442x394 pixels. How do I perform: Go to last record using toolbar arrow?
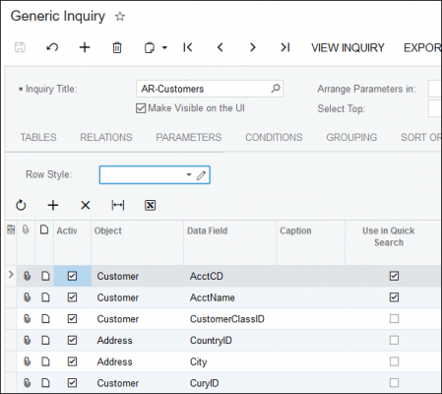[x=284, y=47]
